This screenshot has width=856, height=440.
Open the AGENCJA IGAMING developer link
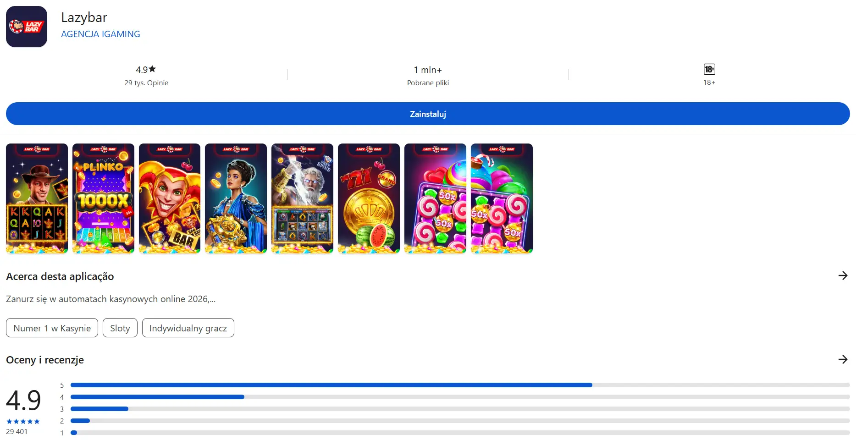[100, 34]
